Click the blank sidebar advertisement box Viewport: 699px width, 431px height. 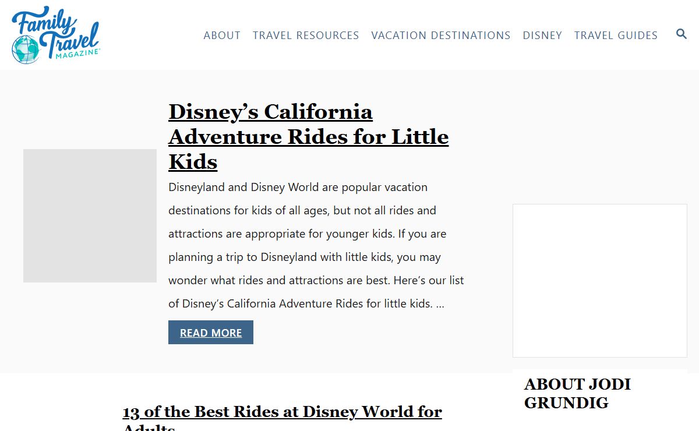pos(600,281)
